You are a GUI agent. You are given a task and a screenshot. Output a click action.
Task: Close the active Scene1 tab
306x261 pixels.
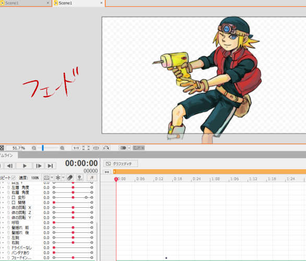pyautogui.click(x=101, y=3)
